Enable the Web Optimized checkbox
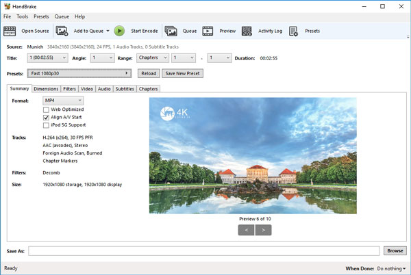Viewport: 411px width, 275px height. pos(46,109)
